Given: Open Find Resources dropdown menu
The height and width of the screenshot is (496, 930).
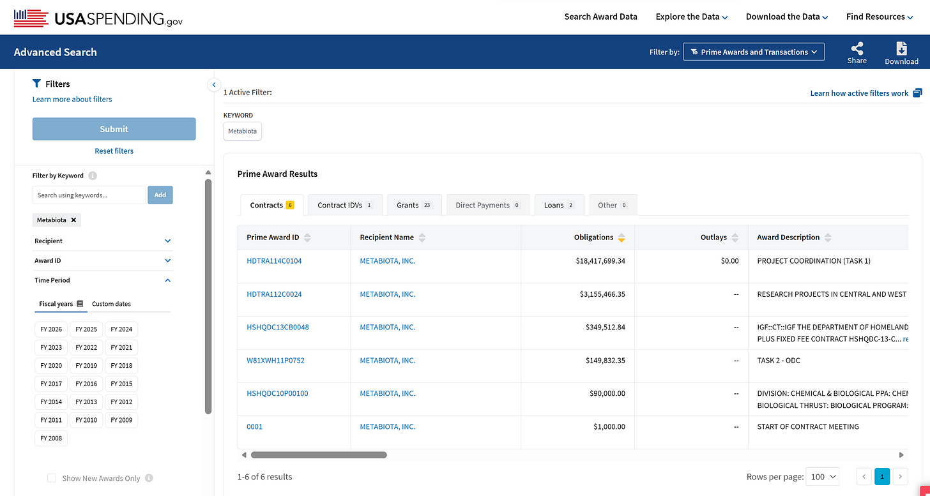Looking at the screenshot, I should pos(880,17).
